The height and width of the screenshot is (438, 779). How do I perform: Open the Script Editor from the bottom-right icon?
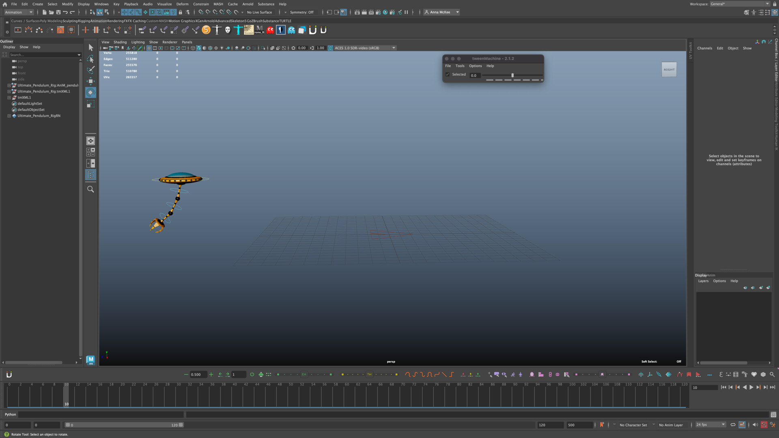773,414
